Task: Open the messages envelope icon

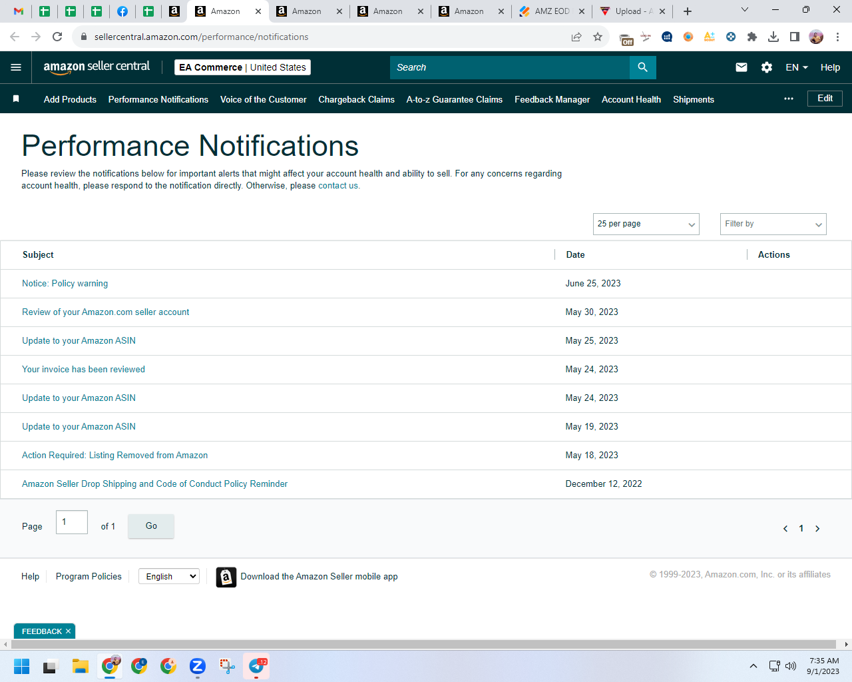Action: pyautogui.click(x=742, y=67)
